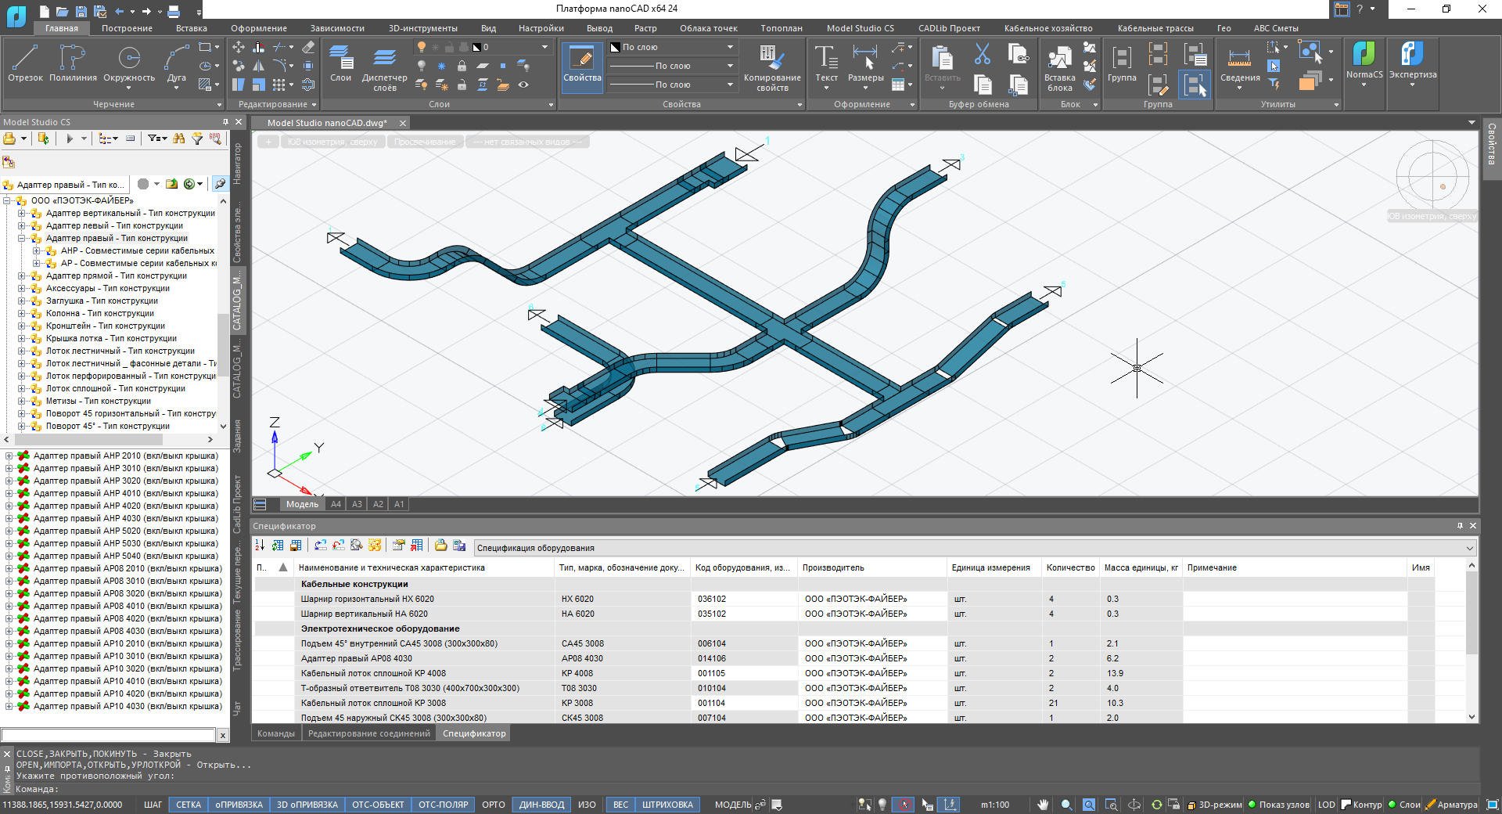Toggle ШТРИХОВКА hatch display
The height and width of the screenshot is (814, 1502).
(667, 805)
